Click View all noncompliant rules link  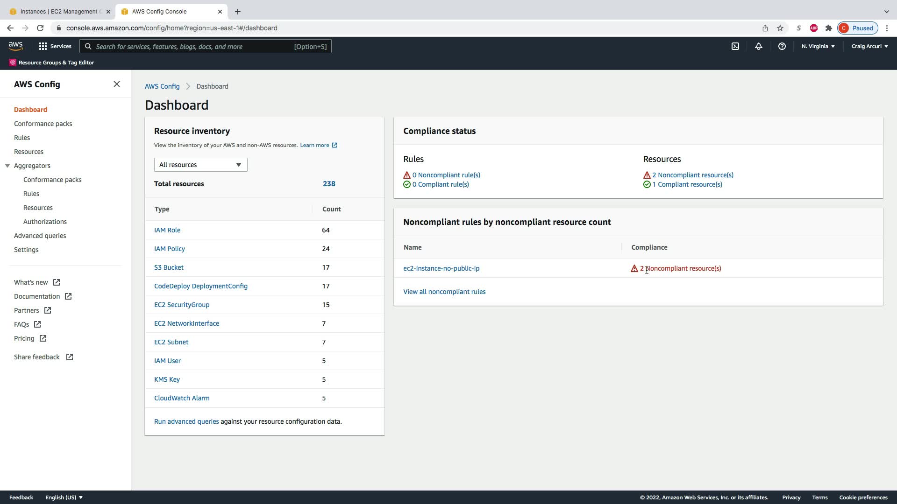pos(444,292)
